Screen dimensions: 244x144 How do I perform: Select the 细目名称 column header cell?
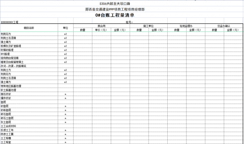coord(29,28)
